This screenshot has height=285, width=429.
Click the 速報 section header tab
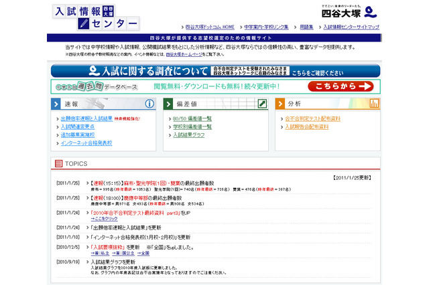(103, 104)
